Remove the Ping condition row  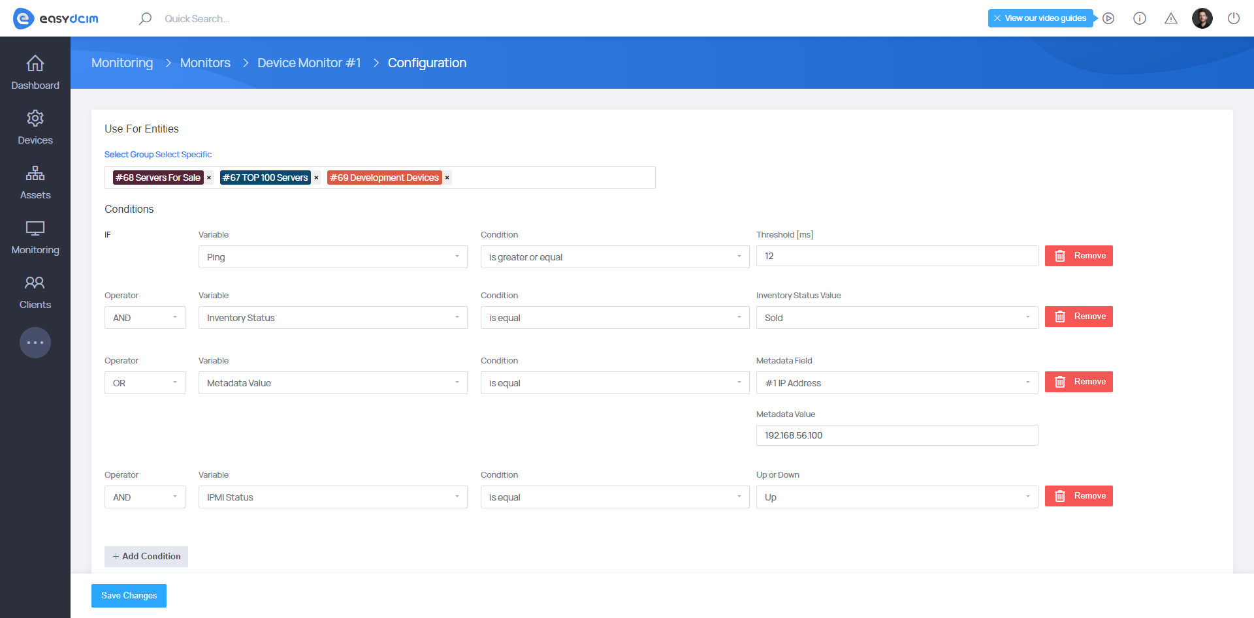pos(1078,256)
